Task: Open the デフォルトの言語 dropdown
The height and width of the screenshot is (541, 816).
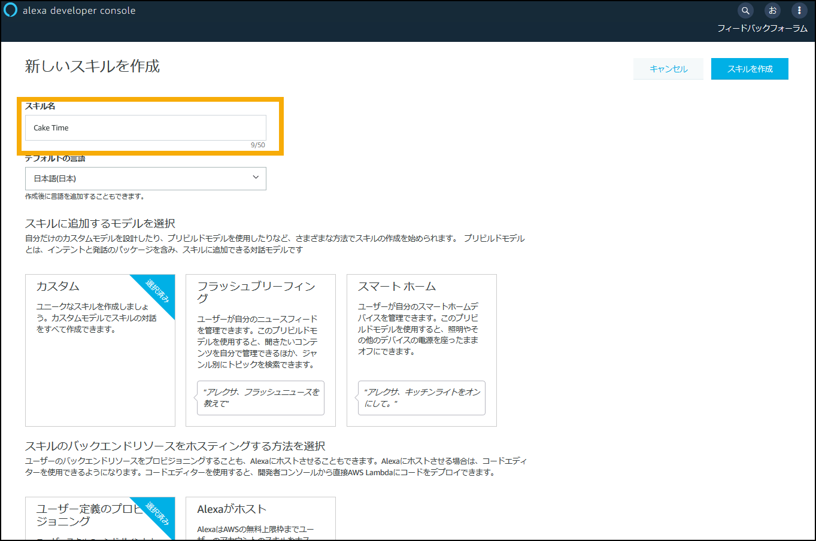Action: coord(145,178)
